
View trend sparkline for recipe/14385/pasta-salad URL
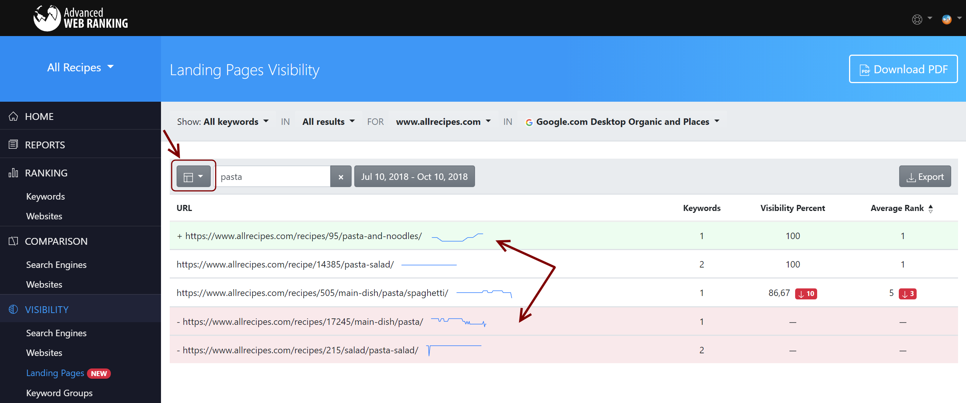429,265
